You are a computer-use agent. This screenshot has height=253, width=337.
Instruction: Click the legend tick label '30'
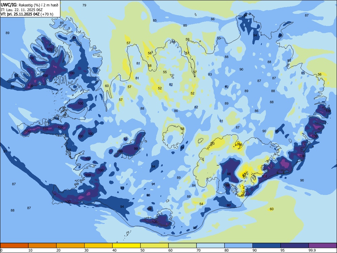[86, 250]
